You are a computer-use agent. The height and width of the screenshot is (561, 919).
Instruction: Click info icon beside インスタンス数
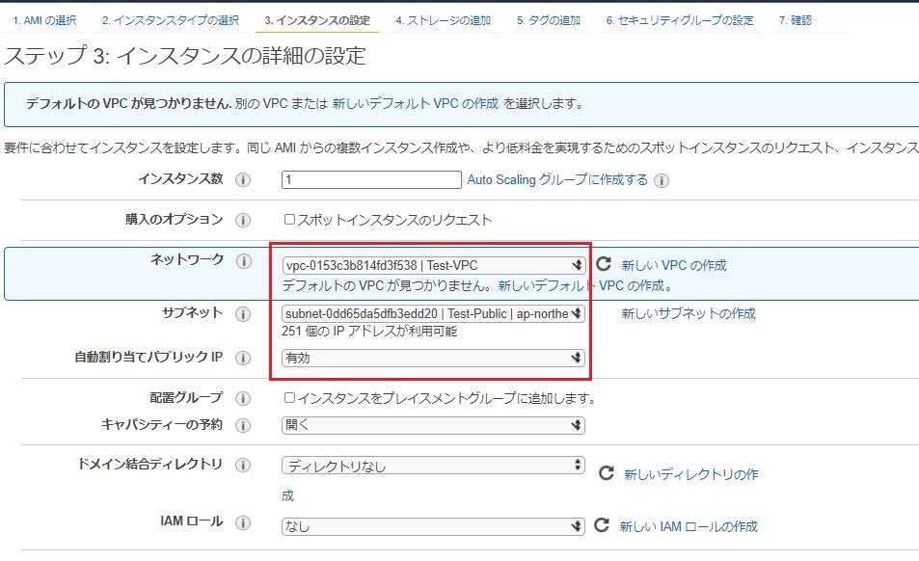[243, 180]
